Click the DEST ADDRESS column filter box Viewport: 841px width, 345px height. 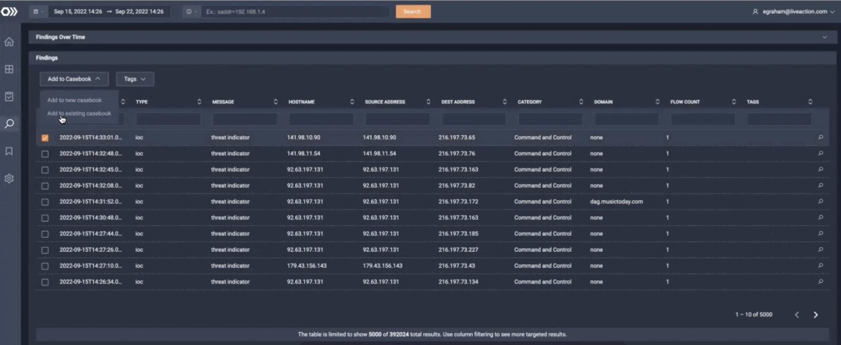(474, 119)
